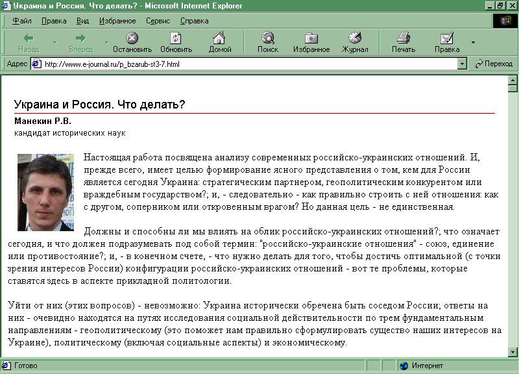Refresh page with Обновить icon
Screen dimensions: 519x374
(176, 38)
